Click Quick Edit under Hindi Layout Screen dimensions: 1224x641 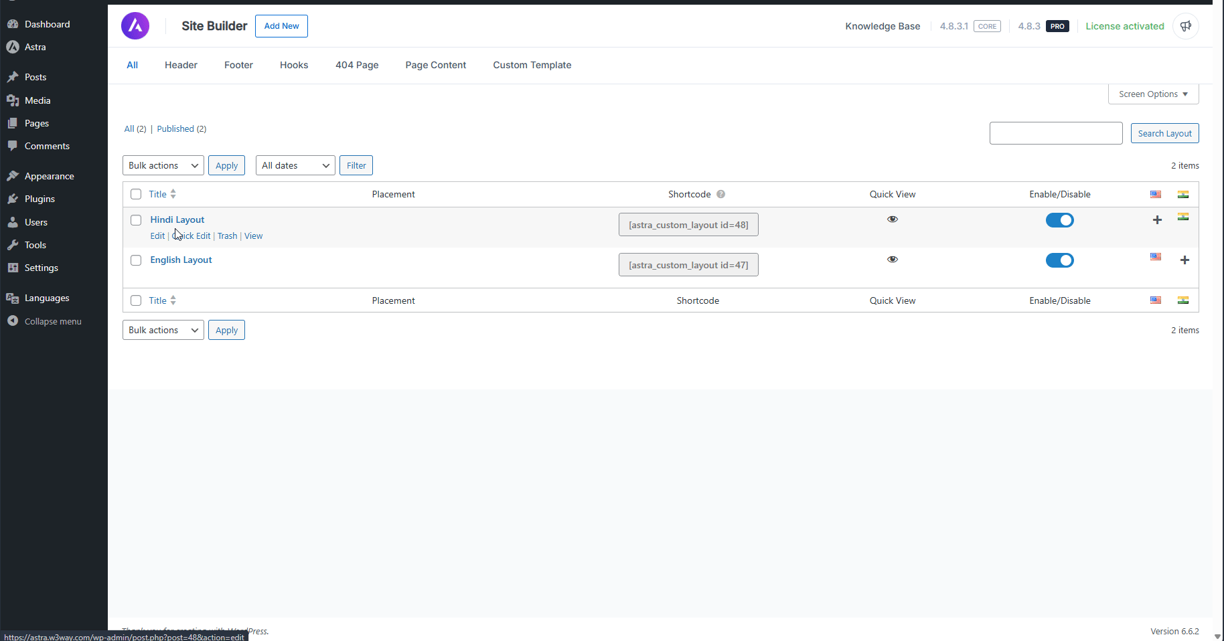click(192, 236)
